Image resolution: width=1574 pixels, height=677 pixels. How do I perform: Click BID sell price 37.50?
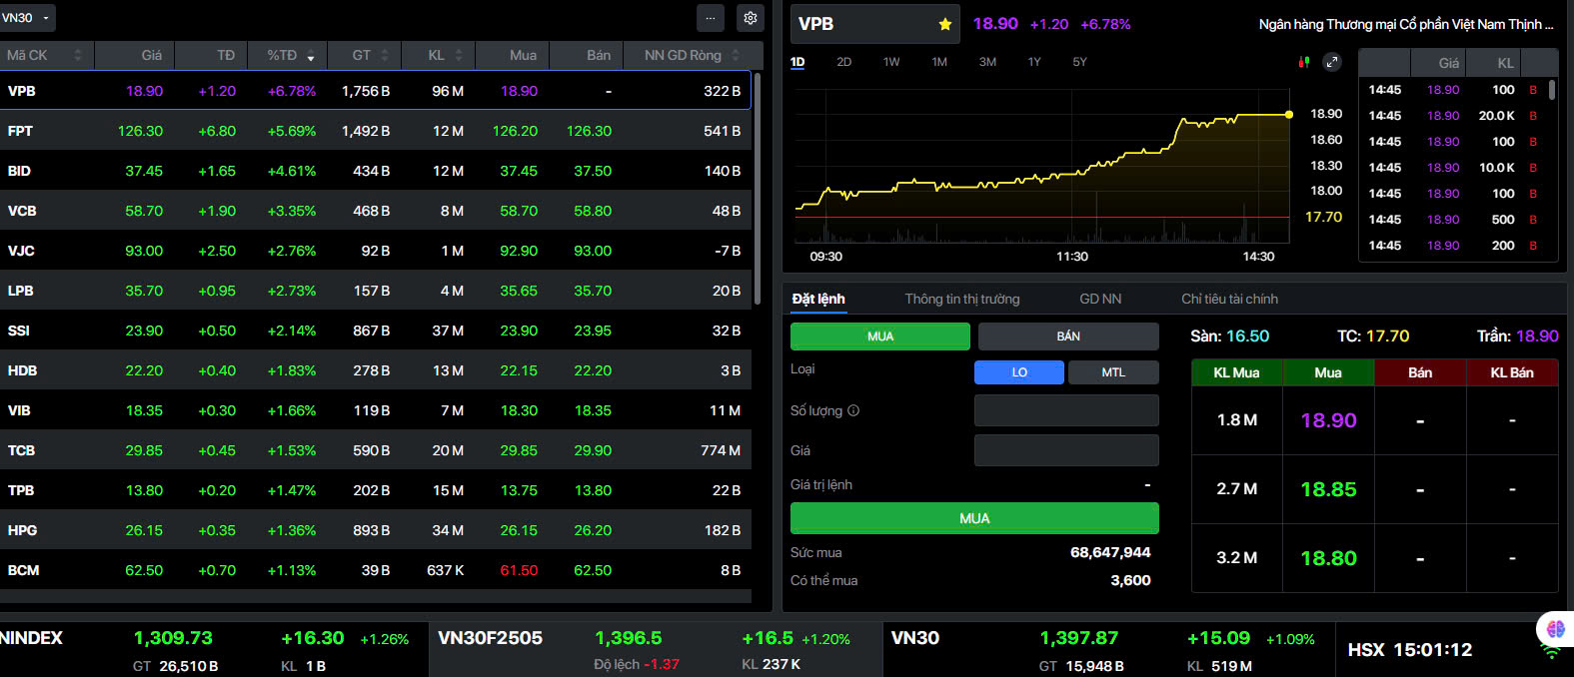pos(593,171)
